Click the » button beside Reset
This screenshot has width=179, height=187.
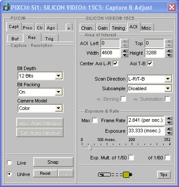tap(66, 173)
